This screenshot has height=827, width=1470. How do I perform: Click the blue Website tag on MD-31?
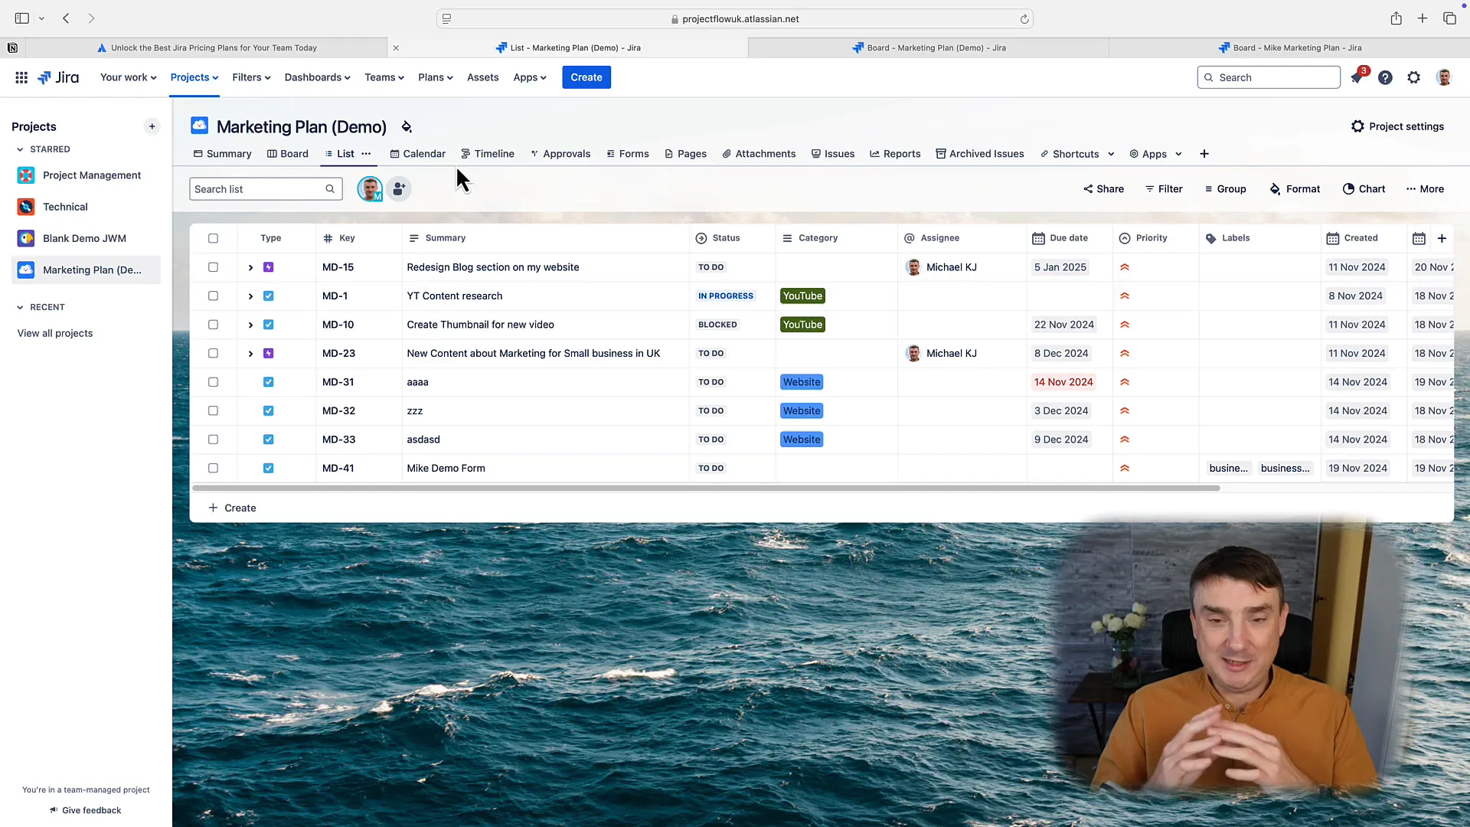tap(802, 382)
